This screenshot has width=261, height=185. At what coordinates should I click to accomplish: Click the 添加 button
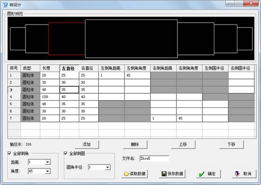coord(87,144)
